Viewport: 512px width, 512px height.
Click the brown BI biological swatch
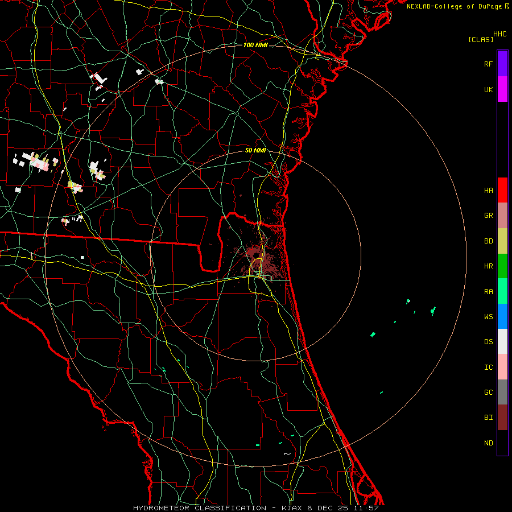(502, 418)
